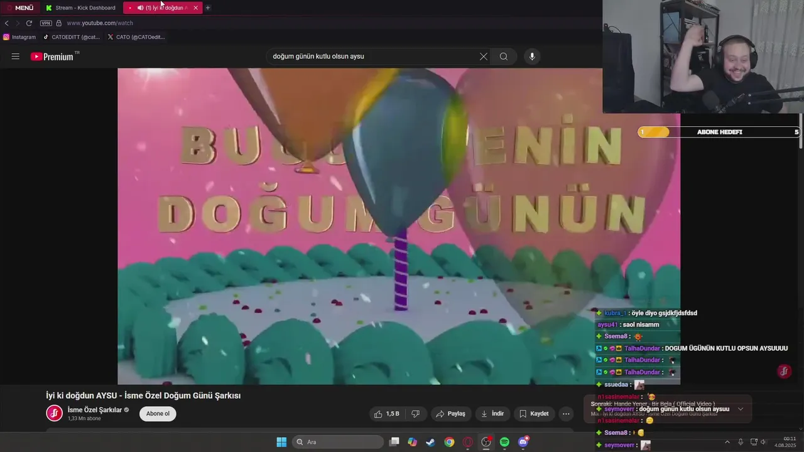
Task: Open Discord from taskbar
Action: click(523, 442)
